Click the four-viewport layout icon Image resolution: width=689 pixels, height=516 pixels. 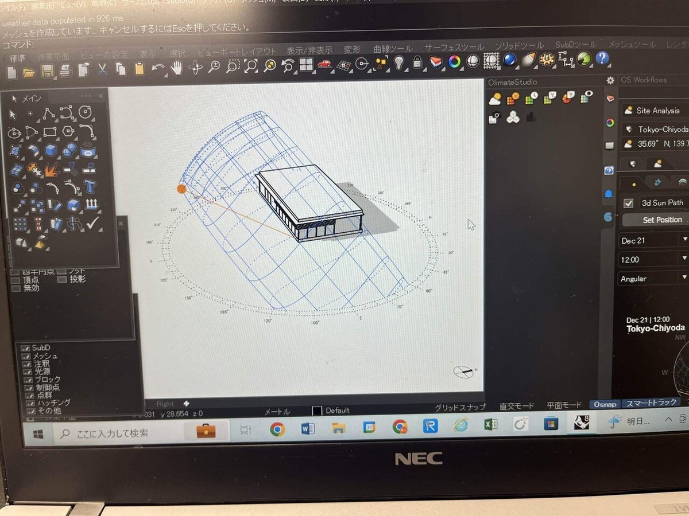tap(306, 65)
